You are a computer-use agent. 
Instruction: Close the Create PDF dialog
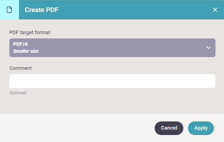(x=215, y=10)
